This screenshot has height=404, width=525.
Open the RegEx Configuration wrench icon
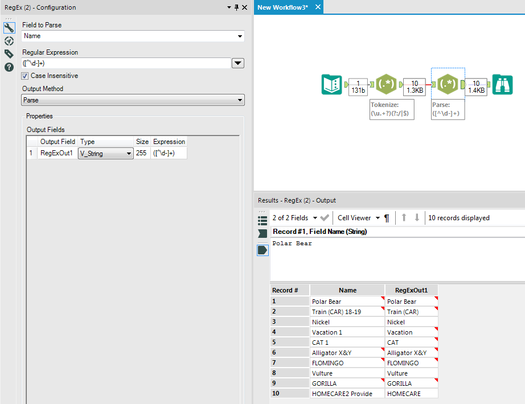9,27
